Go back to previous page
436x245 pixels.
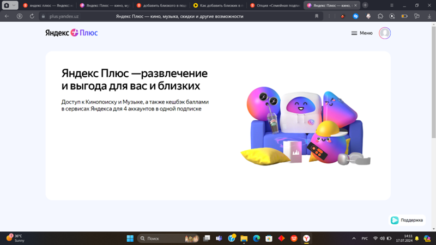tap(7, 16)
